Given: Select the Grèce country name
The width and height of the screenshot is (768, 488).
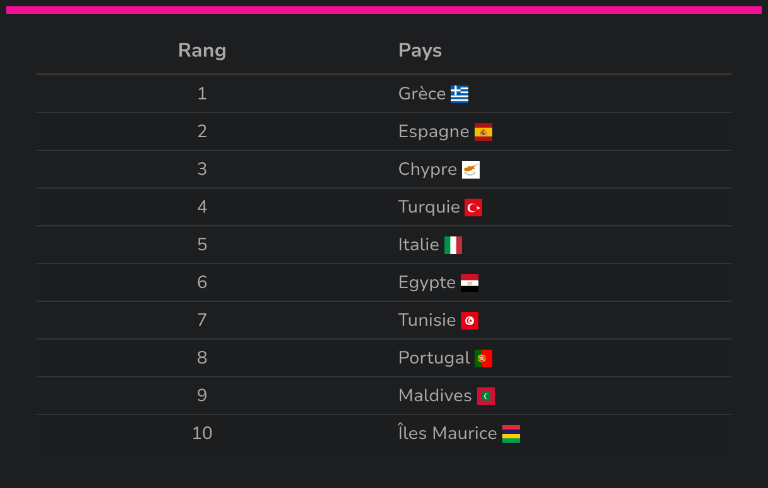Looking at the screenshot, I should (x=422, y=94).
